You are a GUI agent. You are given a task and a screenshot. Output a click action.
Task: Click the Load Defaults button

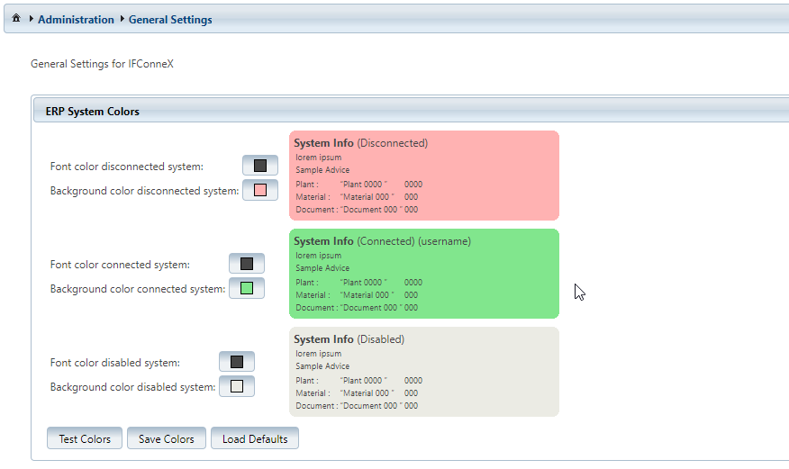pyautogui.click(x=255, y=439)
